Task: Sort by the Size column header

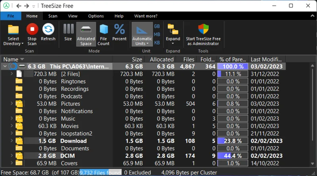Action: [128, 59]
